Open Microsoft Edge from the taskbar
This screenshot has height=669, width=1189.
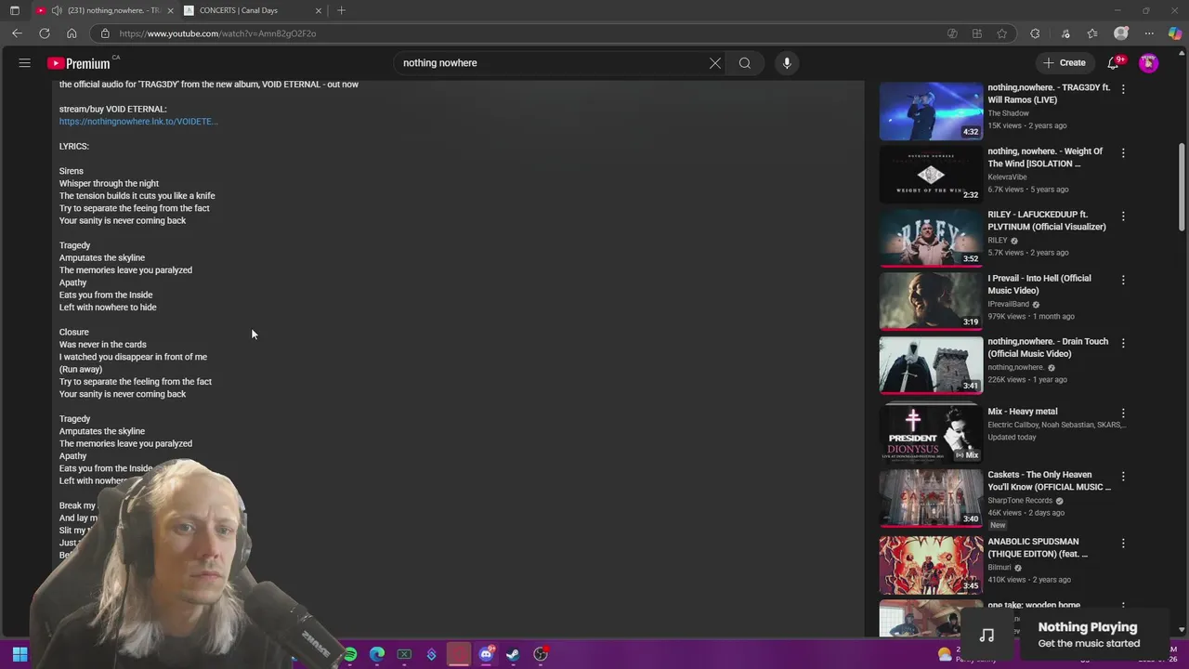click(x=377, y=654)
